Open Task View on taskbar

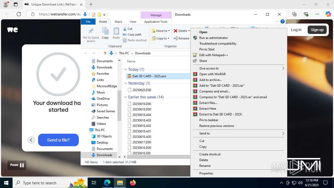pyautogui.click(x=94, y=183)
